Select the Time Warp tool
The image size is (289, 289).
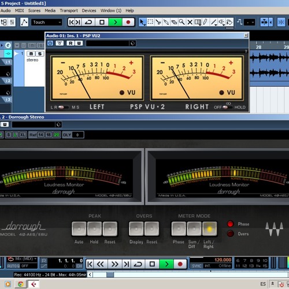[198, 23]
